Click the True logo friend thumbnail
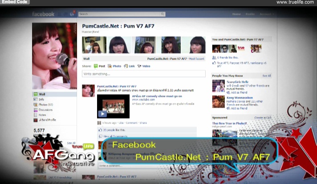 241,48
